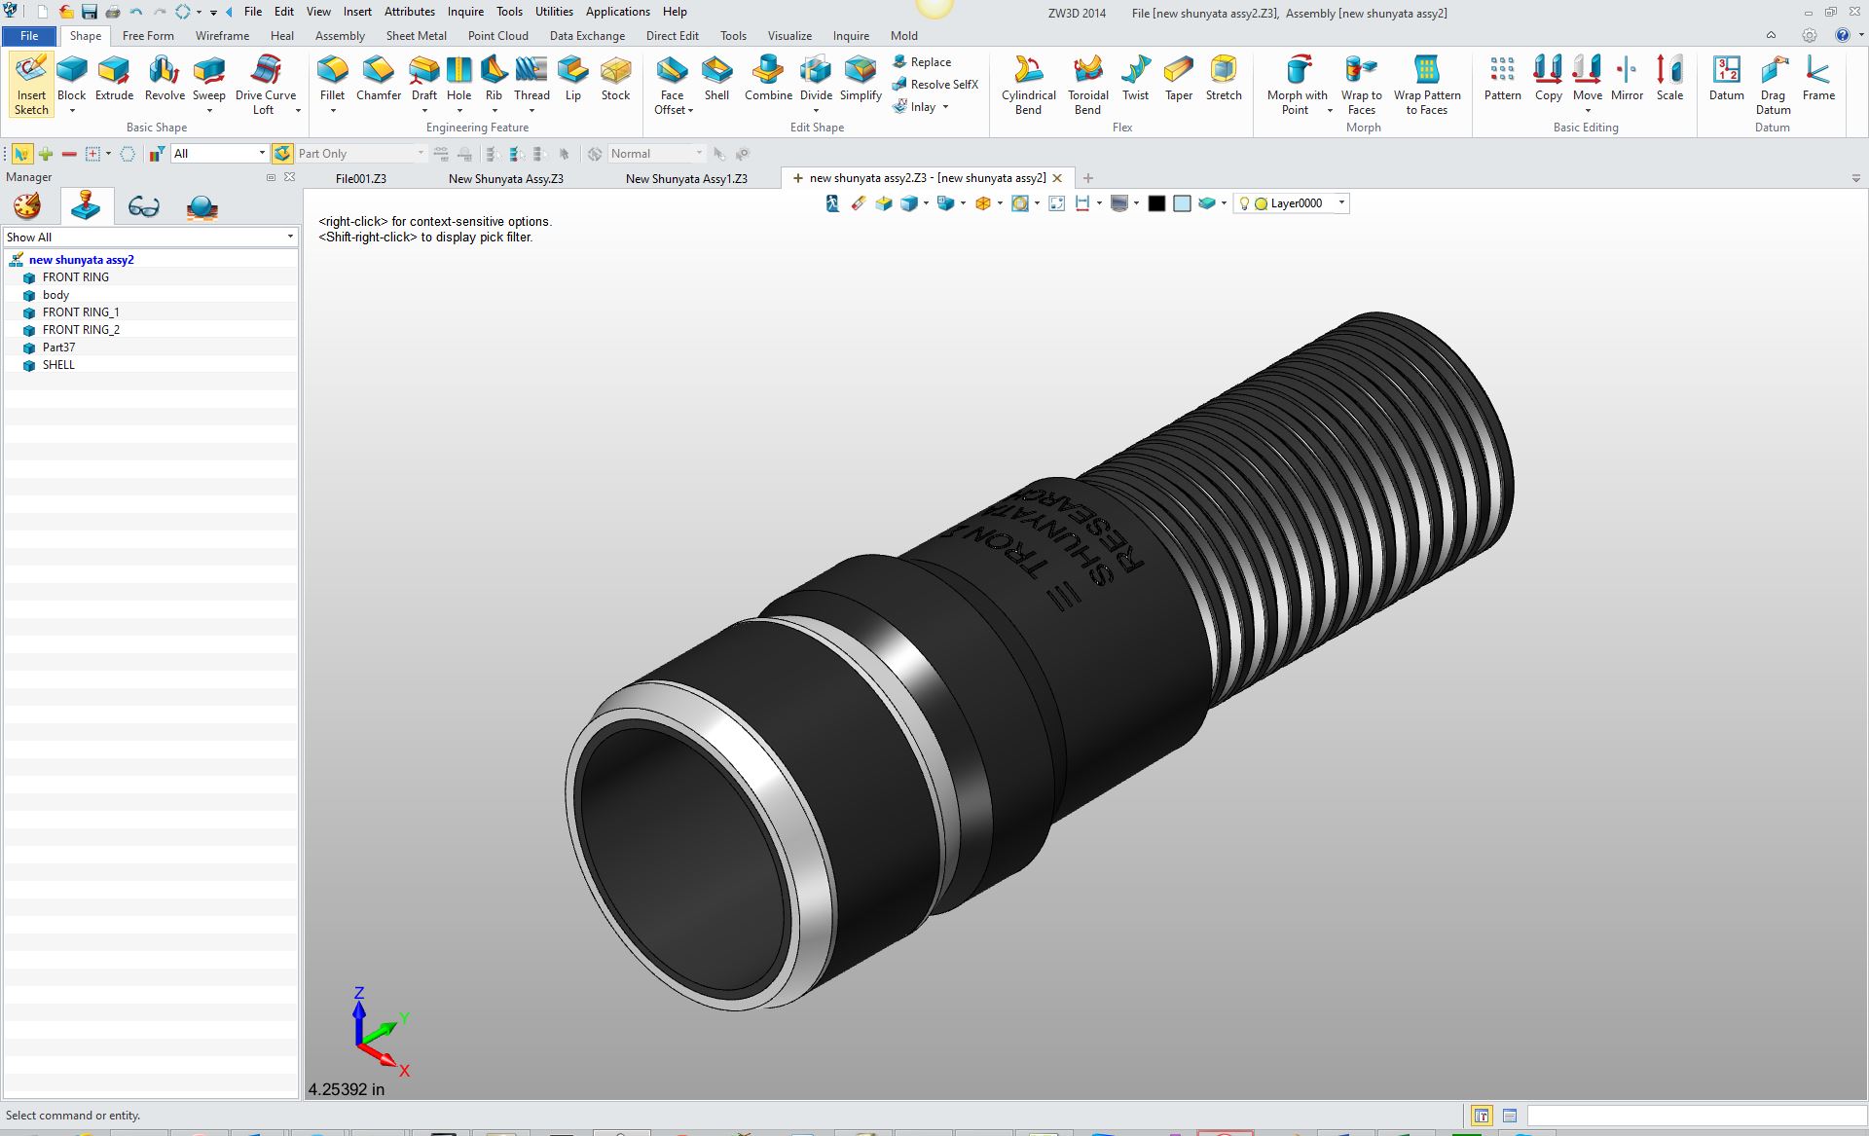This screenshot has height=1136, width=1869.
Task: Select the Stretch tool
Action: click(x=1224, y=79)
